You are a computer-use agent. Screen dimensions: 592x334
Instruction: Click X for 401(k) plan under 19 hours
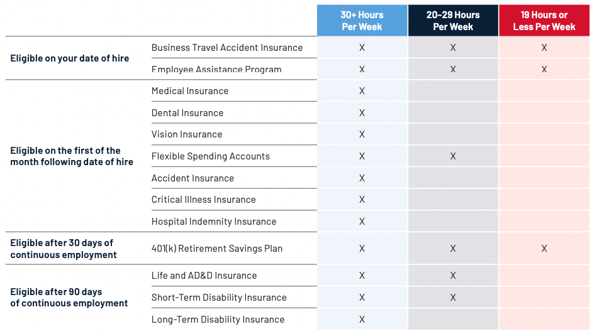[544, 249]
